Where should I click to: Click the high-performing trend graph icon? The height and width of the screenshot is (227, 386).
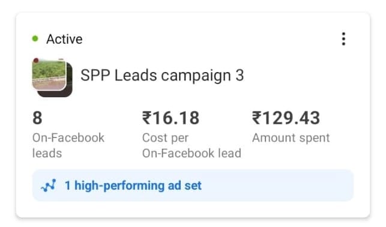(x=48, y=186)
